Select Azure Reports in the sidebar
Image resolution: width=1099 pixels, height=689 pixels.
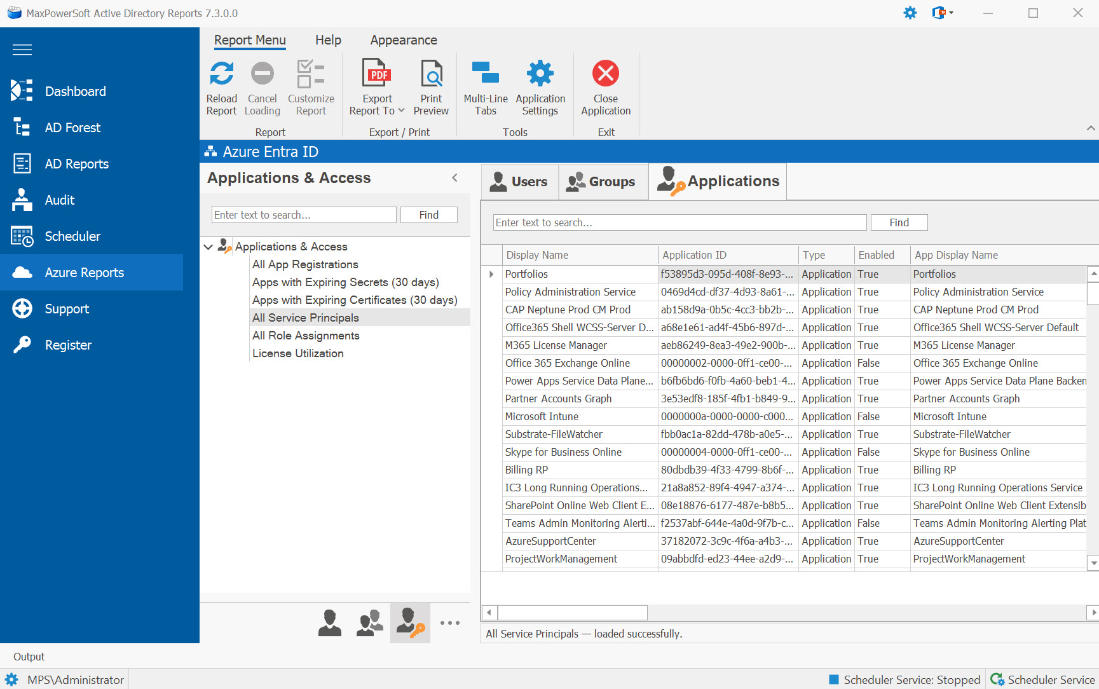coord(84,272)
